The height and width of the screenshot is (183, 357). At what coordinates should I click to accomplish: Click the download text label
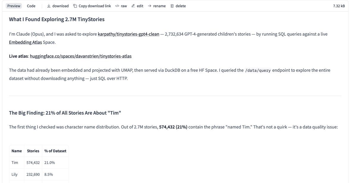click(x=60, y=6)
